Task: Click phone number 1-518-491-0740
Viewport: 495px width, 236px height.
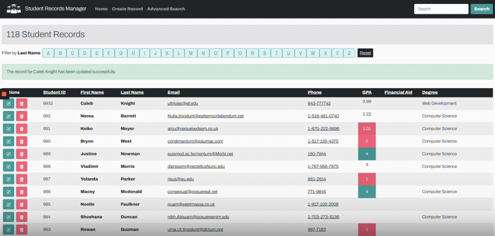Action: [323, 116]
